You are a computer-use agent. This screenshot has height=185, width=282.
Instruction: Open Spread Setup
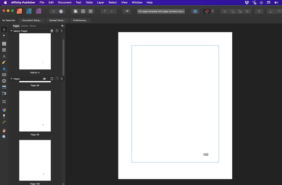(57, 20)
